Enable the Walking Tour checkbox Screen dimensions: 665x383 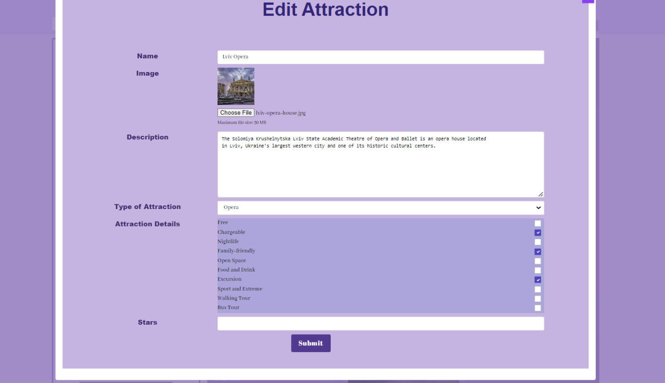click(537, 299)
